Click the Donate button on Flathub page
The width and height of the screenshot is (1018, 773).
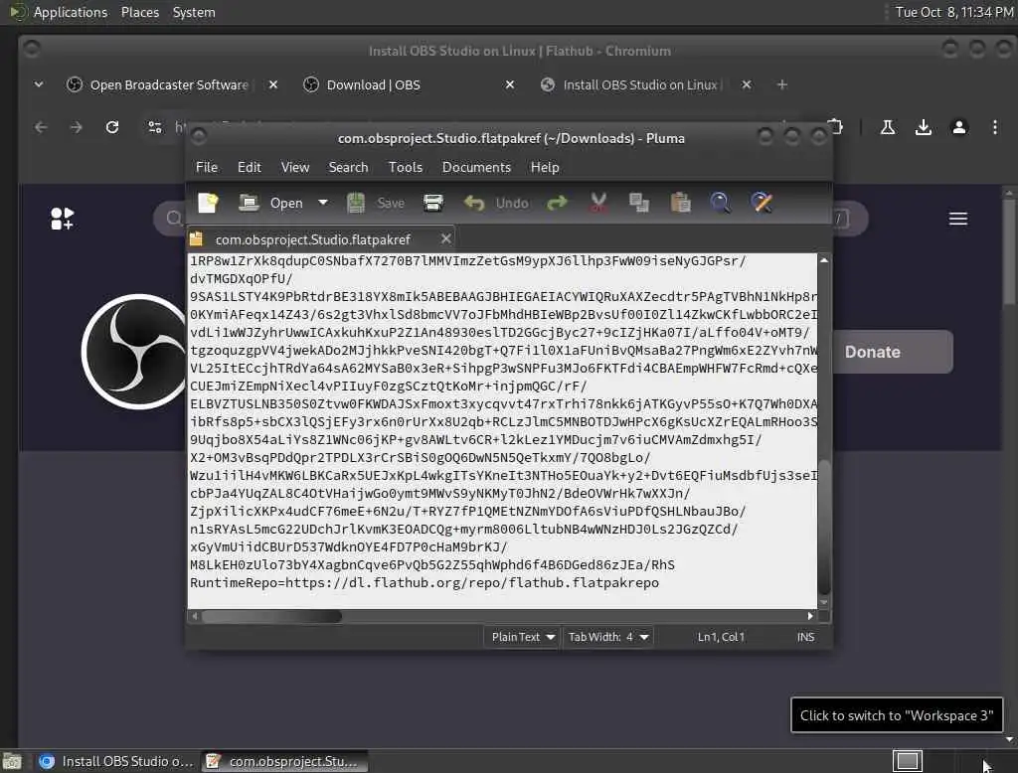point(893,352)
